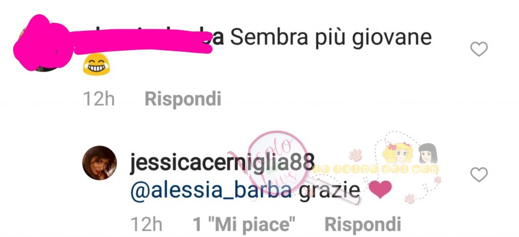
Task: Click Rispondi under the "grazie" reply
Action: tap(363, 224)
